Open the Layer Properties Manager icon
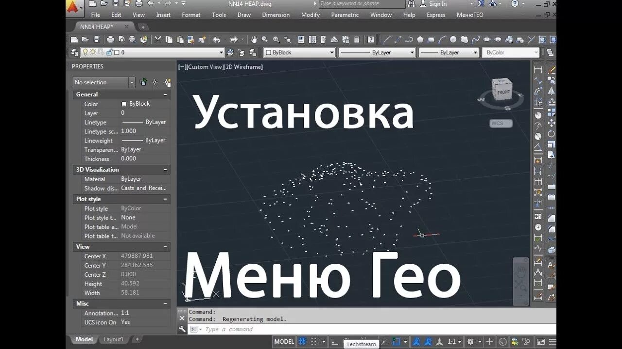Image resolution: width=622 pixels, height=349 pixels. pos(74,52)
